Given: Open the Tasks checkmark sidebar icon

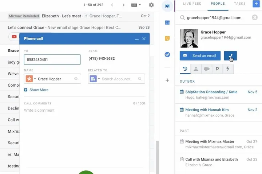Looking at the screenshot, I should point(167,54).
